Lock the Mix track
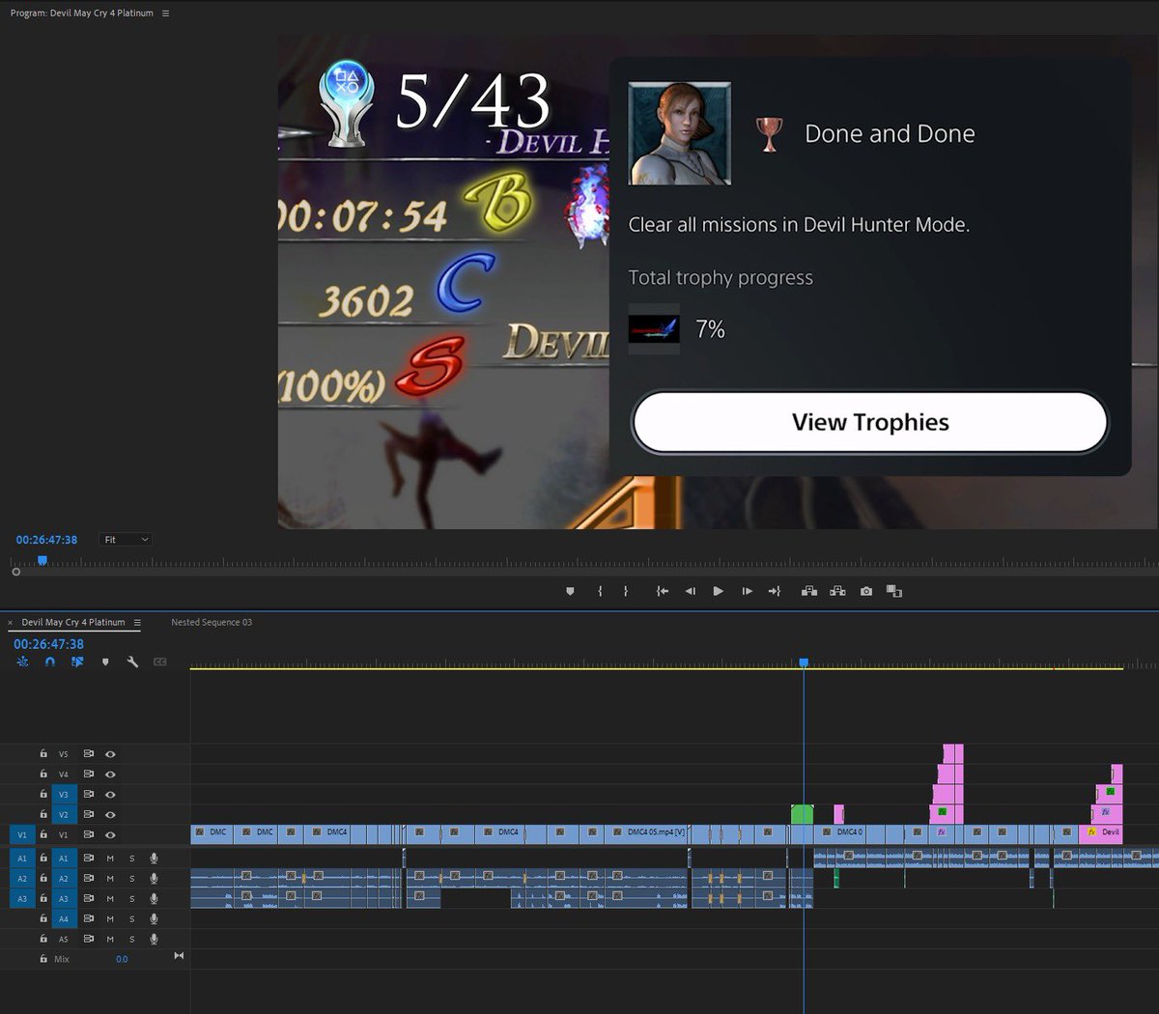The image size is (1159, 1014). [43, 959]
